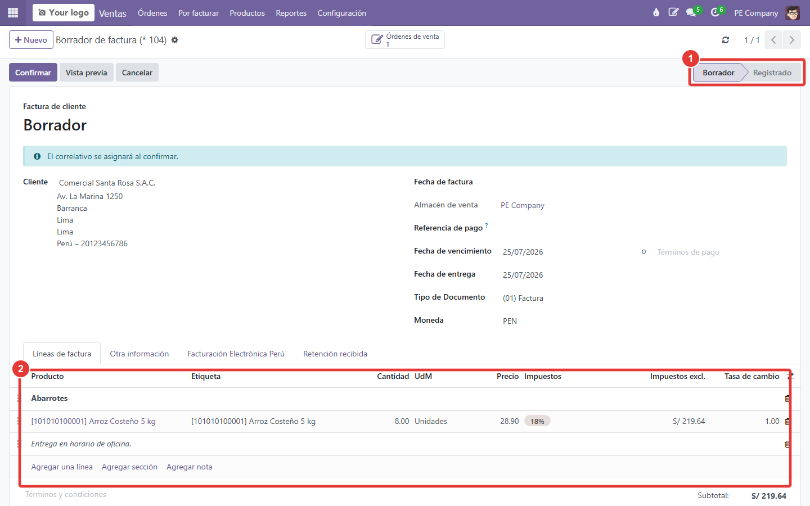810x506 pixels.
Task: Click the Vista previa button
Action: [87, 73]
